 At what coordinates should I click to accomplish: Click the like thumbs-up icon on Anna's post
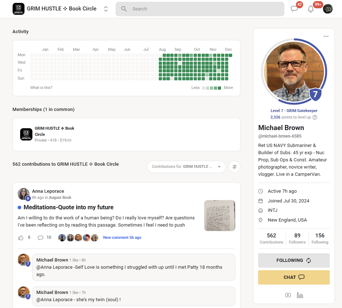coord(21,237)
